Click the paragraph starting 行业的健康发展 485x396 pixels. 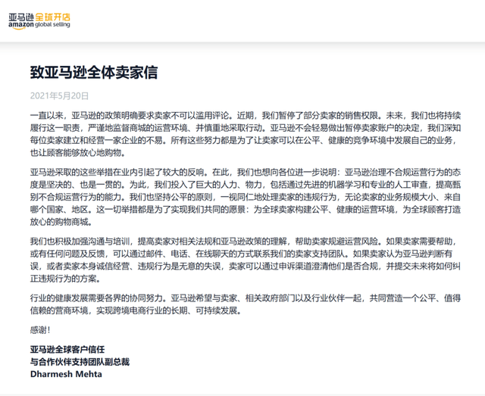[x=246, y=304]
